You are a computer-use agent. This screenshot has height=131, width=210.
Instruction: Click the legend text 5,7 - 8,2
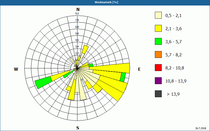click(174, 55)
